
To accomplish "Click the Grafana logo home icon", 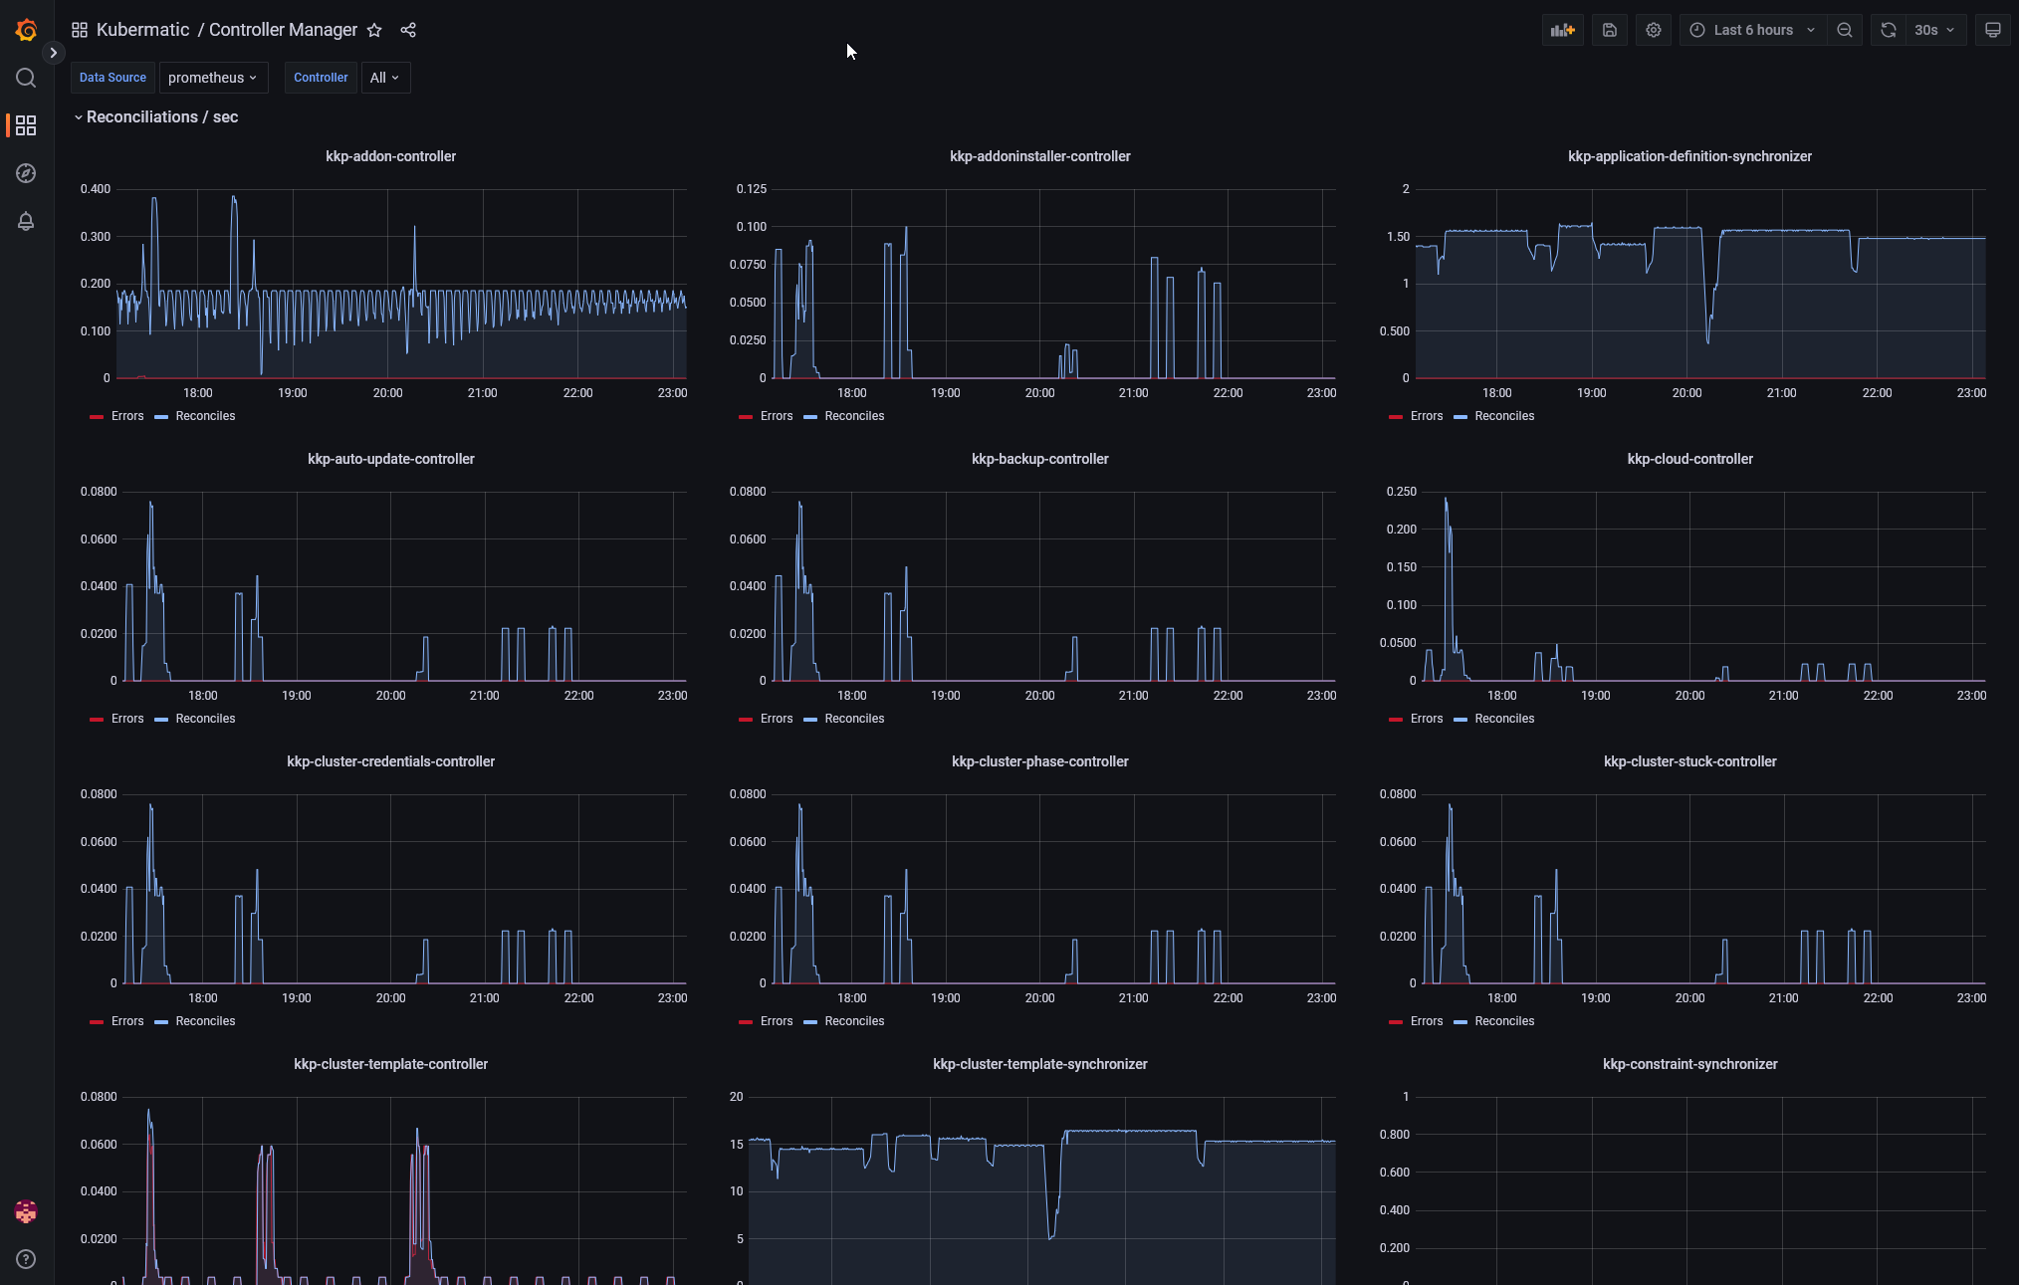I will [x=26, y=30].
